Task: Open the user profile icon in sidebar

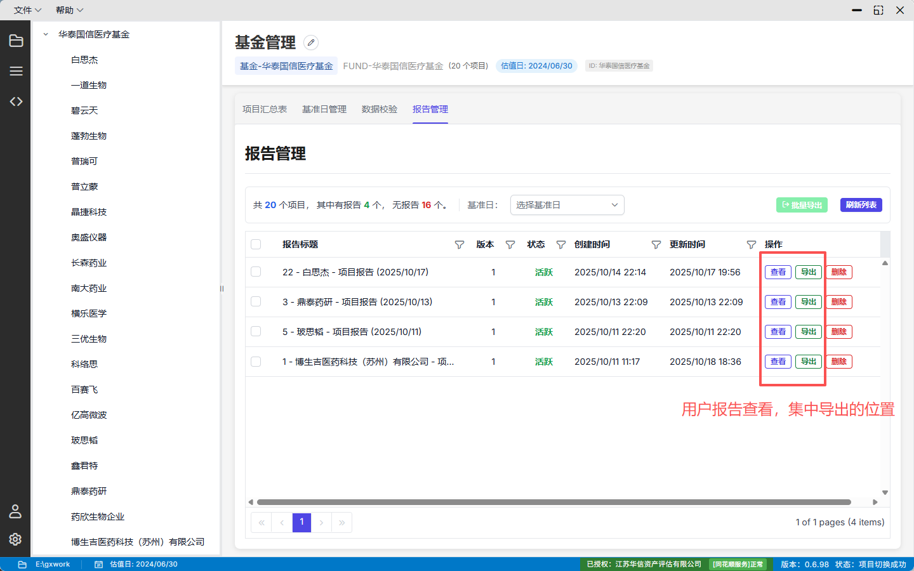Action: click(x=15, y=511)
